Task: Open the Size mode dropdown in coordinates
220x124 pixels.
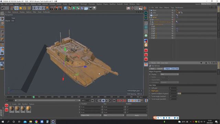Action: 113,115
